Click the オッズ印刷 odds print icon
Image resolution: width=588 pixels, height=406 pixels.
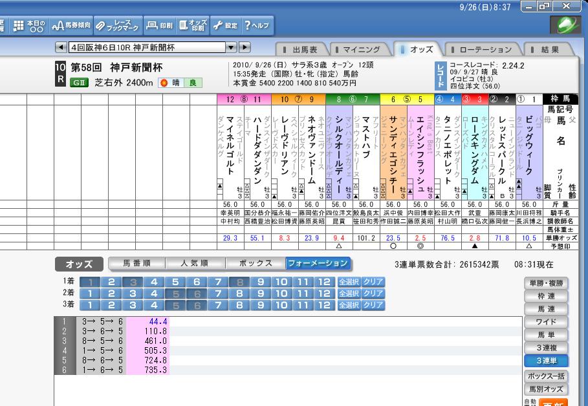tap(193, 26)
